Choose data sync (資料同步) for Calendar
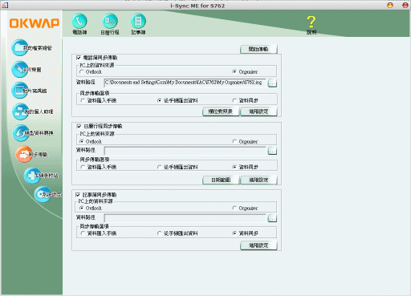The height and width of the screenshot is (296, 411). tap(234, 167)
